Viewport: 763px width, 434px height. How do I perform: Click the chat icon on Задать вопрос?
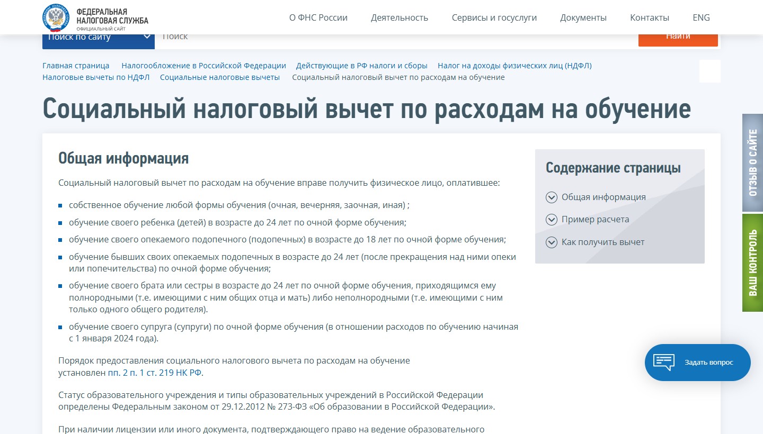click(x=664, y=363)
